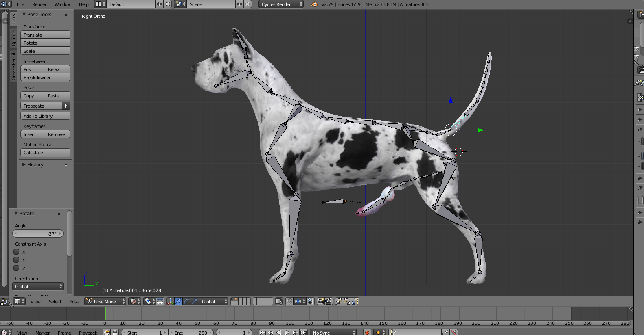
Task: Enable the Z constraint axis checkbox
Action: click(17, 268)
